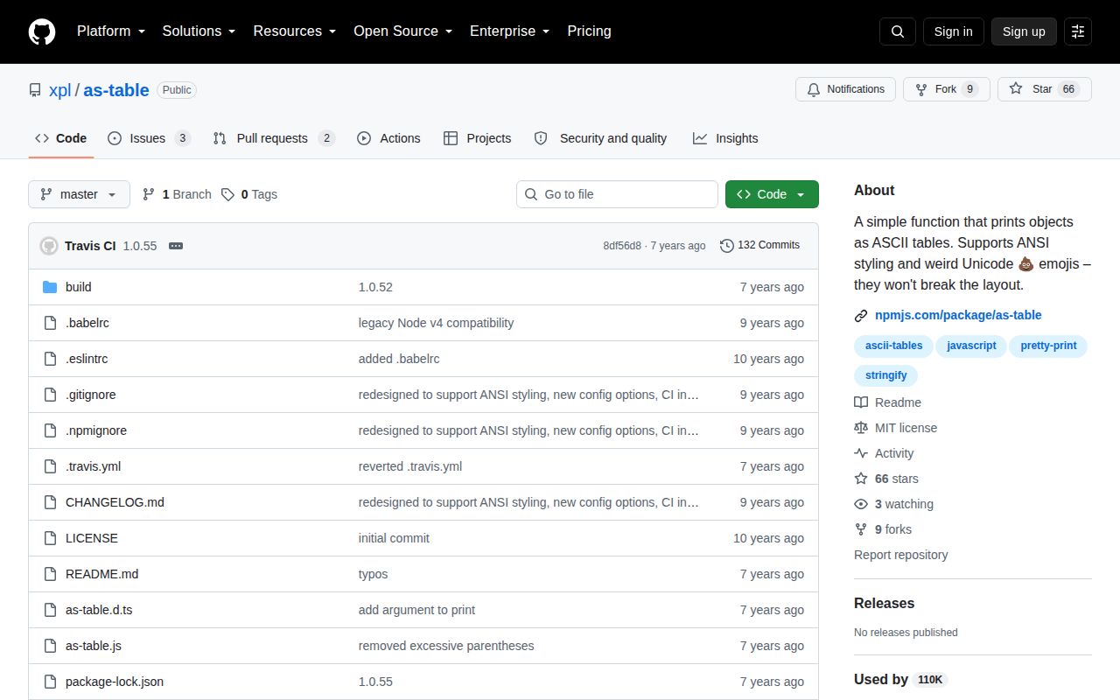Click the CHANGELOG.md file icon
Viewport: 1120px width, 700px height.
coord(50,502)
